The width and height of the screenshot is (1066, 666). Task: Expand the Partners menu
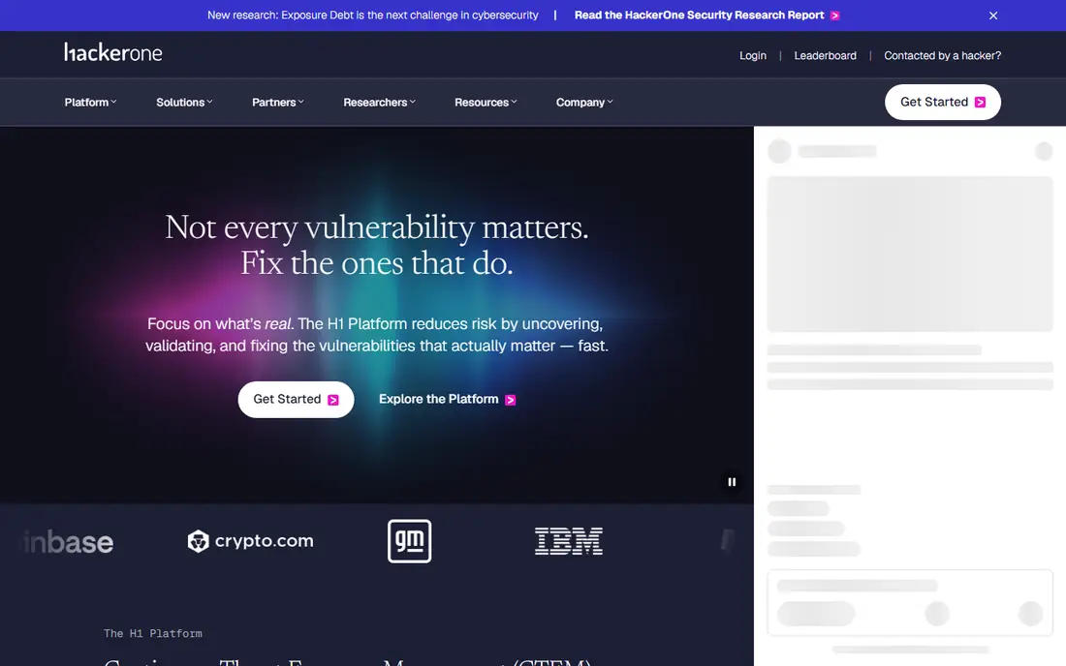click(277, 103)
